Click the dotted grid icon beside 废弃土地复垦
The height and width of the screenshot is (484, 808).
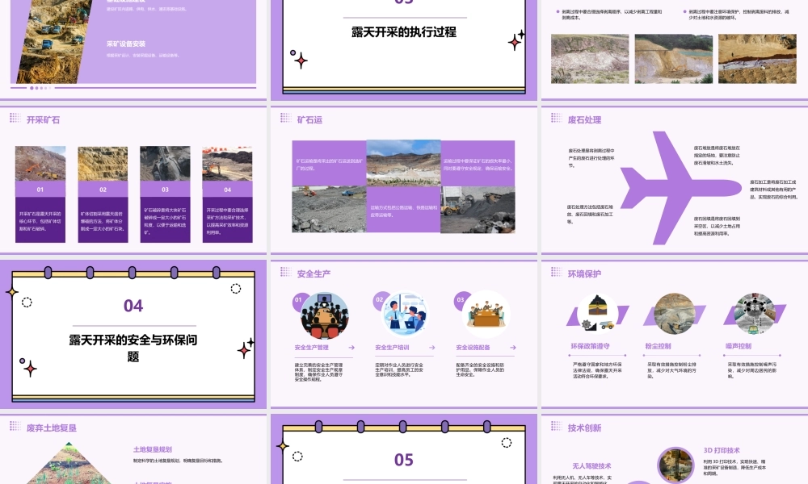click(x=15, y=426)
